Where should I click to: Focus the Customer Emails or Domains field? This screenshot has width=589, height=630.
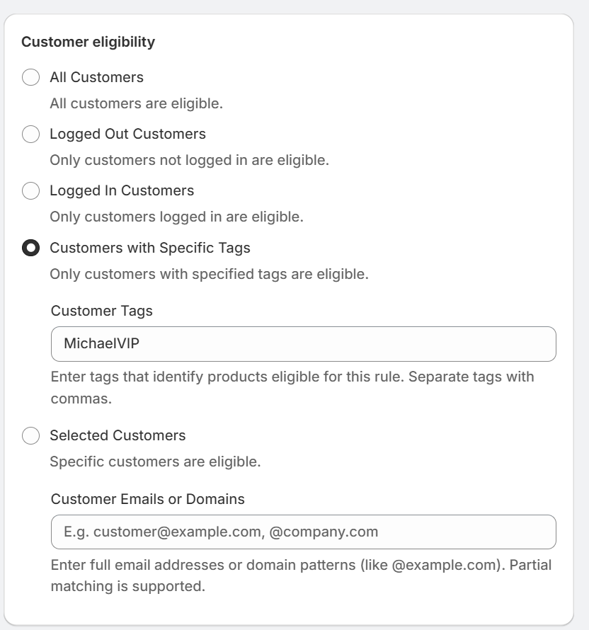pyautogui.click(x=303, y=532)
